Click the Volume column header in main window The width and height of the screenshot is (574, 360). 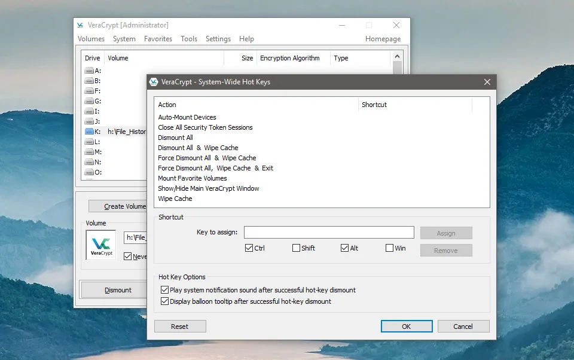(x=164, y=58)
